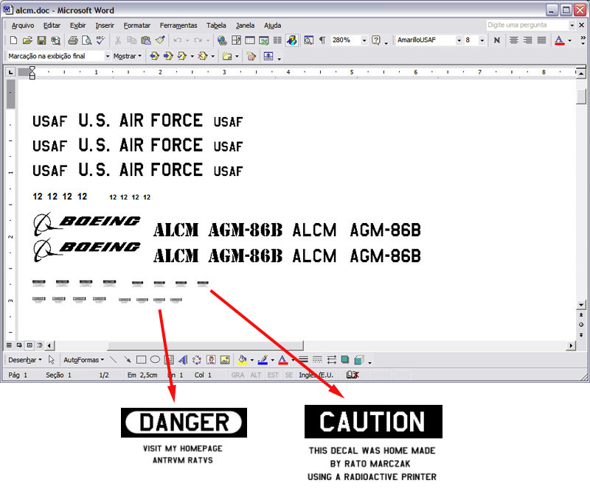Open the Editar menu

tap(52, 26)
